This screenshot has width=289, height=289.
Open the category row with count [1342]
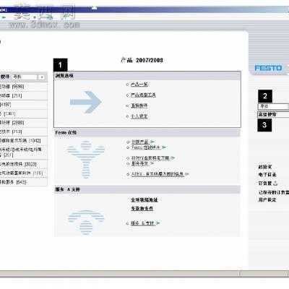pos(23,140)
